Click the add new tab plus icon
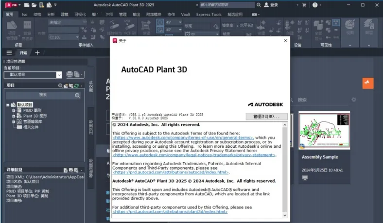 click(37, 52)
